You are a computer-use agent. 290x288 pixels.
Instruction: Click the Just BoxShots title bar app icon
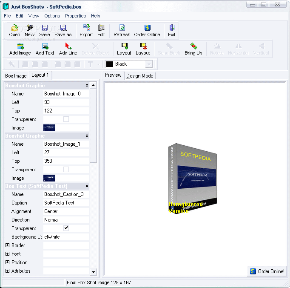coord(6,6)
